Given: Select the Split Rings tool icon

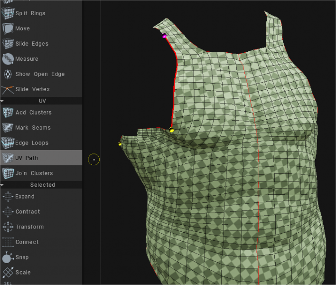Looking at the screenshot, I should [x=8, y=13].
